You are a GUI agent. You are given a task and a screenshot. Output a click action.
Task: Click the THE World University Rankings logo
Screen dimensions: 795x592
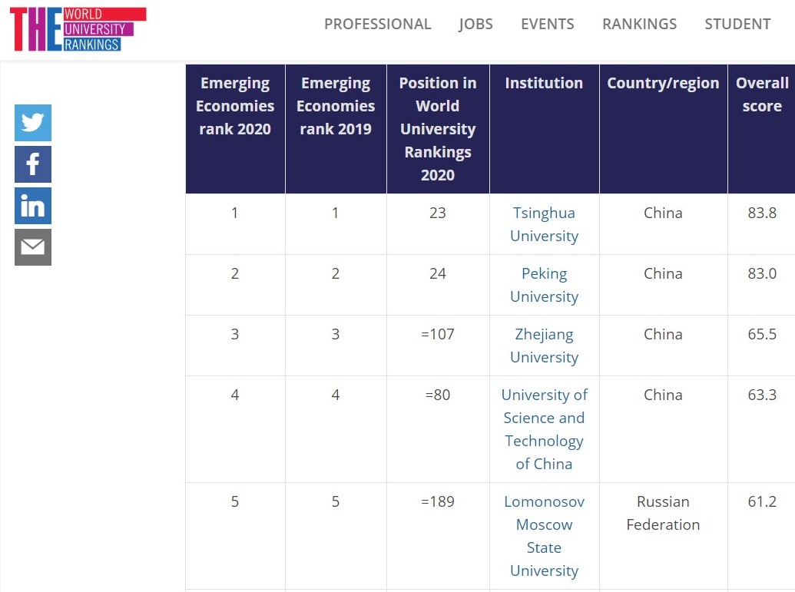coord(78,29)
